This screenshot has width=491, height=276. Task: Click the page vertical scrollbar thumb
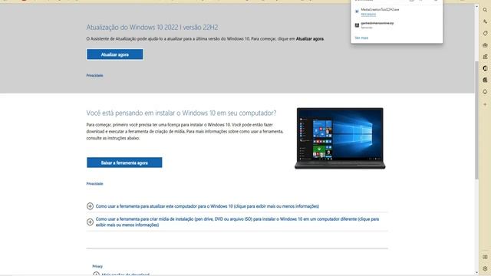(x=476, y=120)
